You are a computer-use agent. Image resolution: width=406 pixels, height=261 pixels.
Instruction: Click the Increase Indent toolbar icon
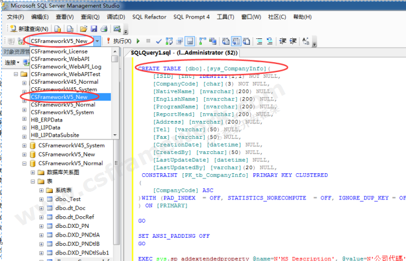tap(293, 41)
